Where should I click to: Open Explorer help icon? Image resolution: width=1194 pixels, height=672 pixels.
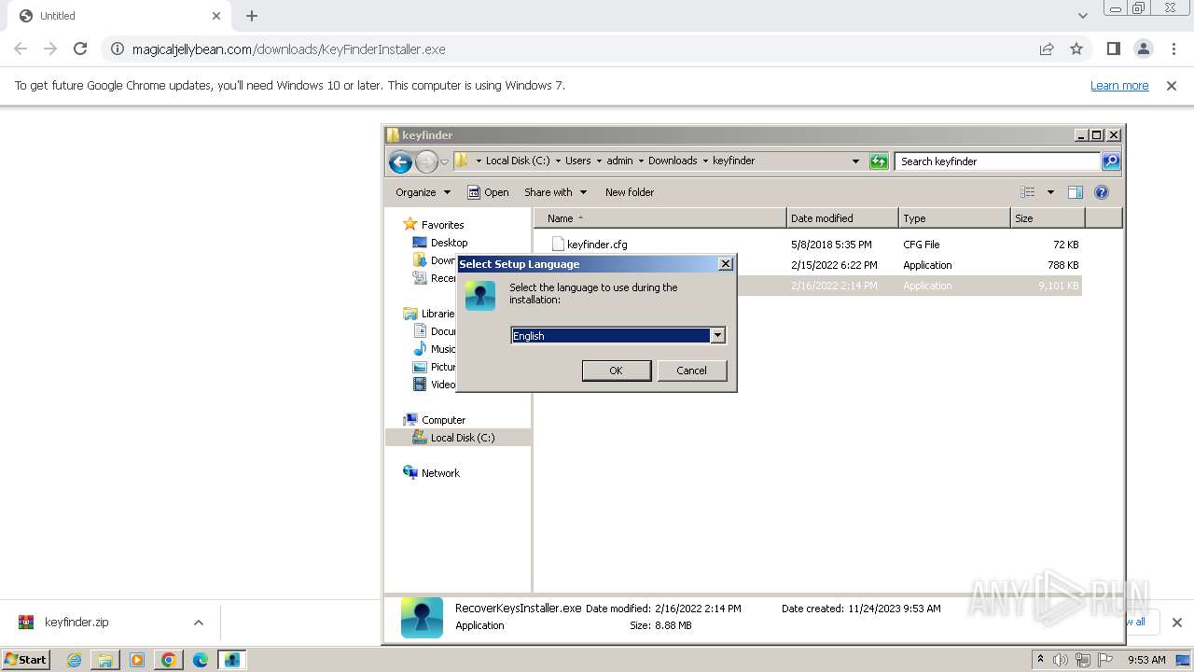1102,192
